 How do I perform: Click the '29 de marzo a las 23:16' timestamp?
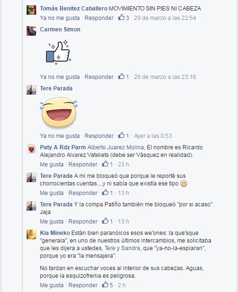(165, 77)
